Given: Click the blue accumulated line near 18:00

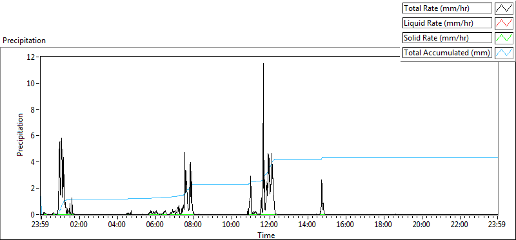Looking at the screenshot, I should pyautogui.click(x=384, y=157).
